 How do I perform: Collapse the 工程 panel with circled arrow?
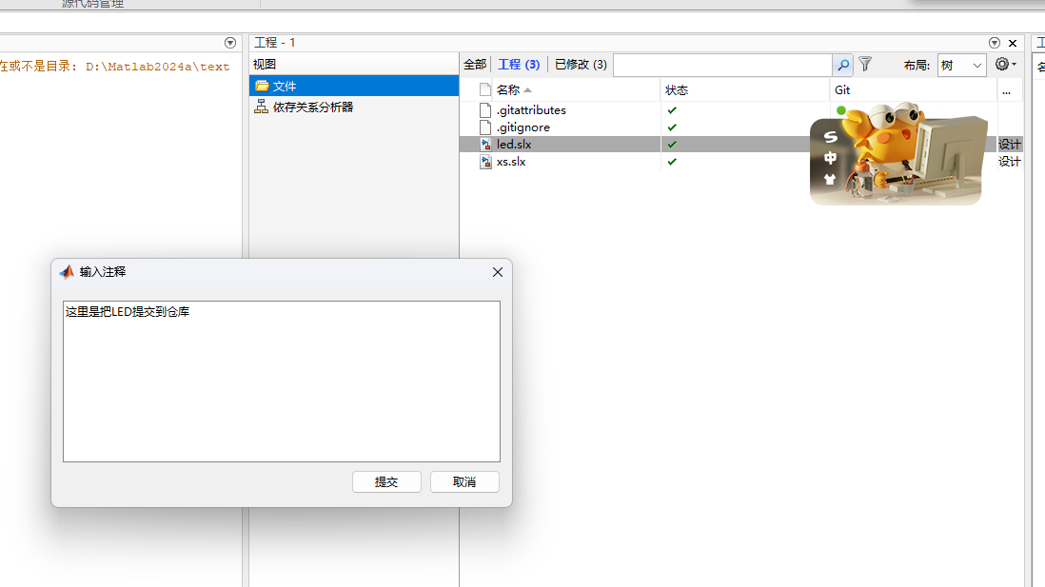pyautogui.click(x=994, y=43)
